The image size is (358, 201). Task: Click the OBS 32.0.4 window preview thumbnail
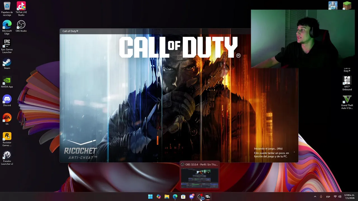click(199, 178)
